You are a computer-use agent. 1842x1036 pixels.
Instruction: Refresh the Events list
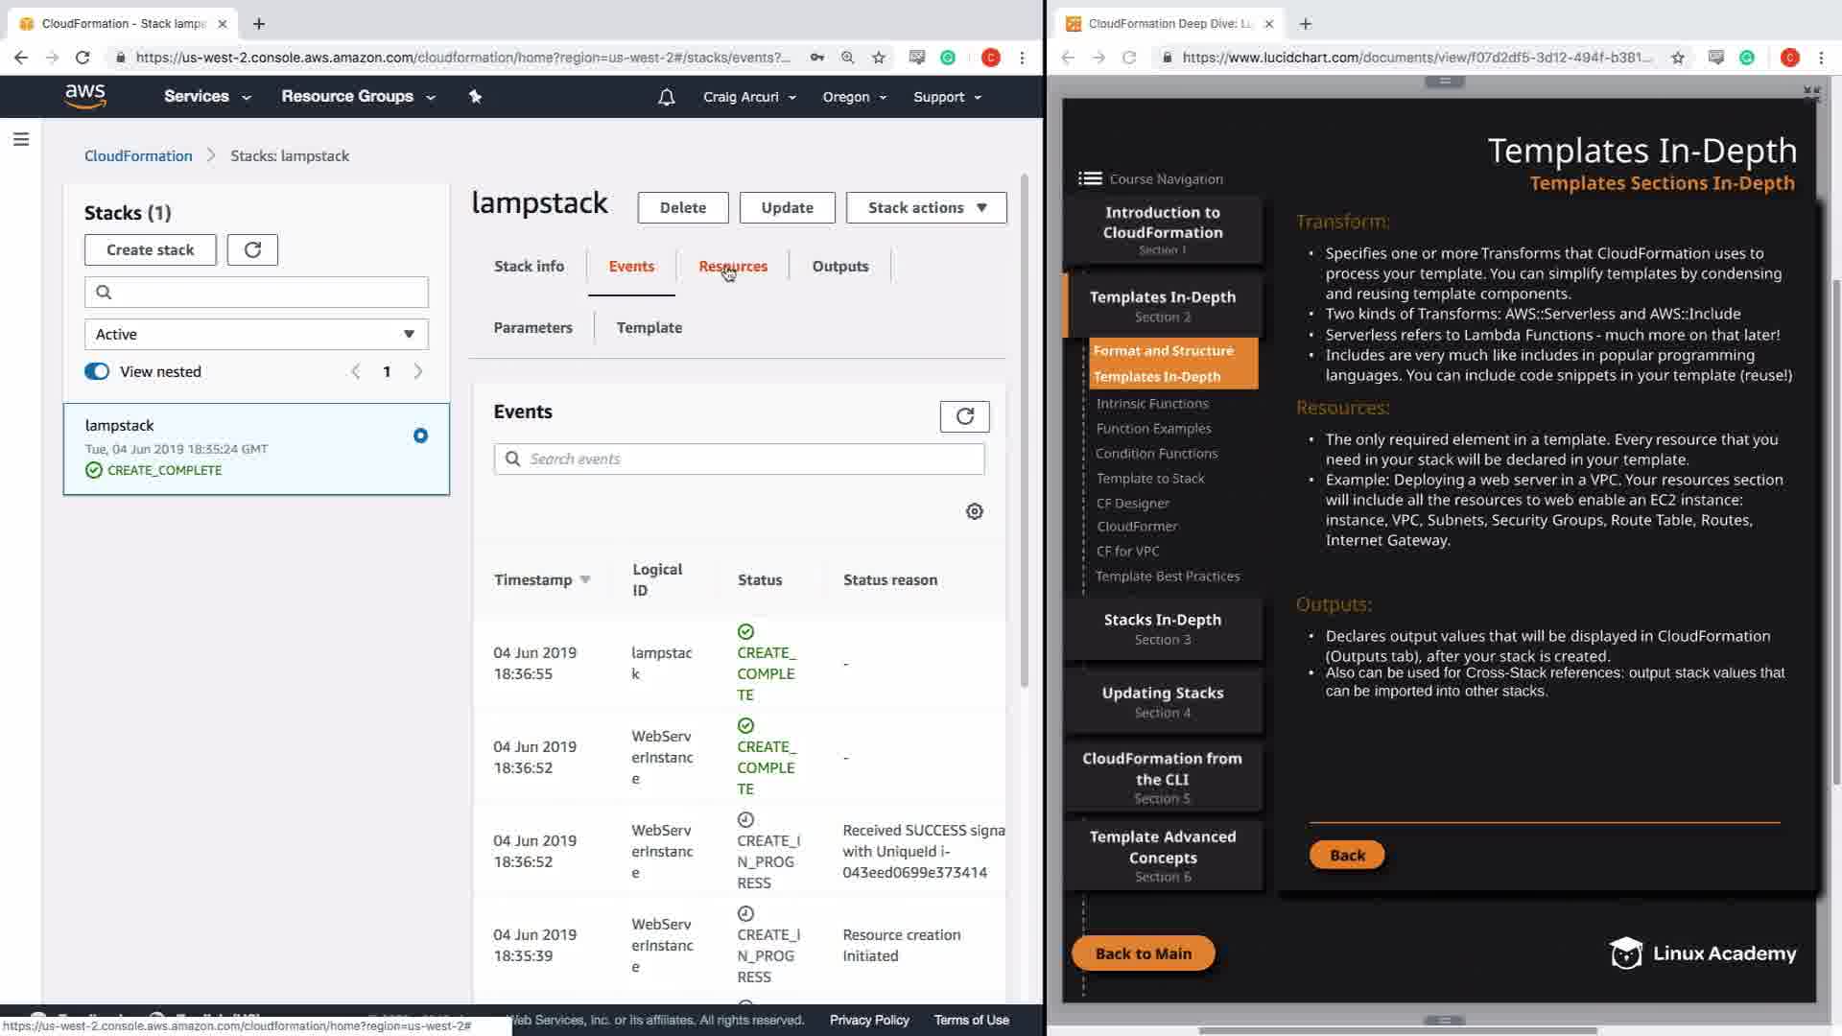(x=964, y=416)
